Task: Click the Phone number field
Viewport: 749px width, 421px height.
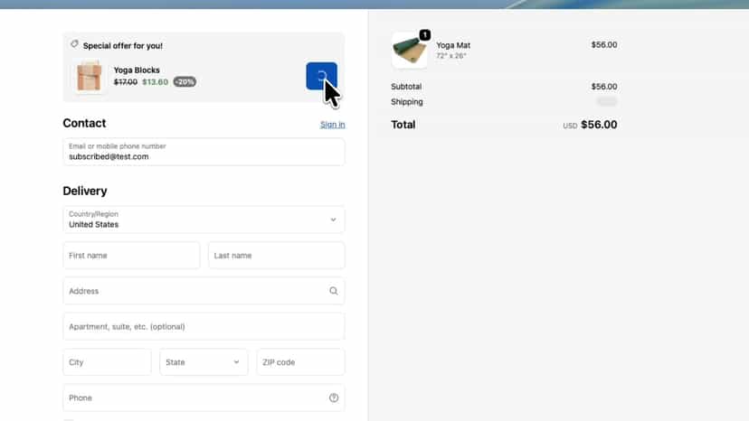Action: coord(204,398)
